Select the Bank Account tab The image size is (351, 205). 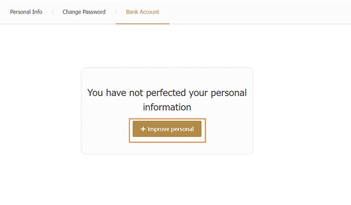click(143, 12)
